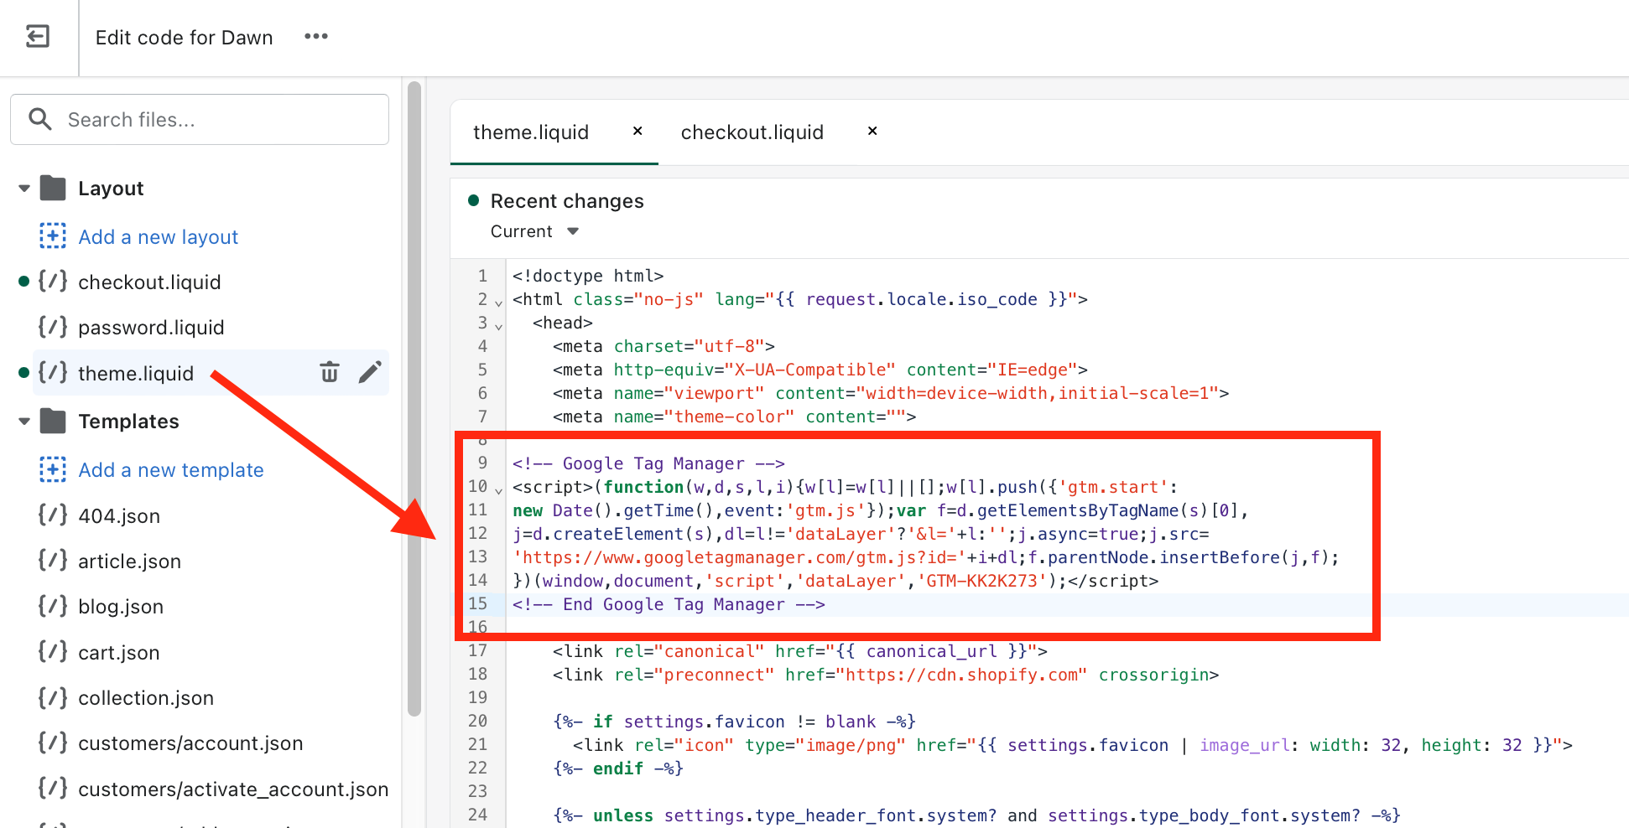The width and height of the screenshot is (1629, 828).
Task: Open customers/account.json template file
Action: point(190,743)
